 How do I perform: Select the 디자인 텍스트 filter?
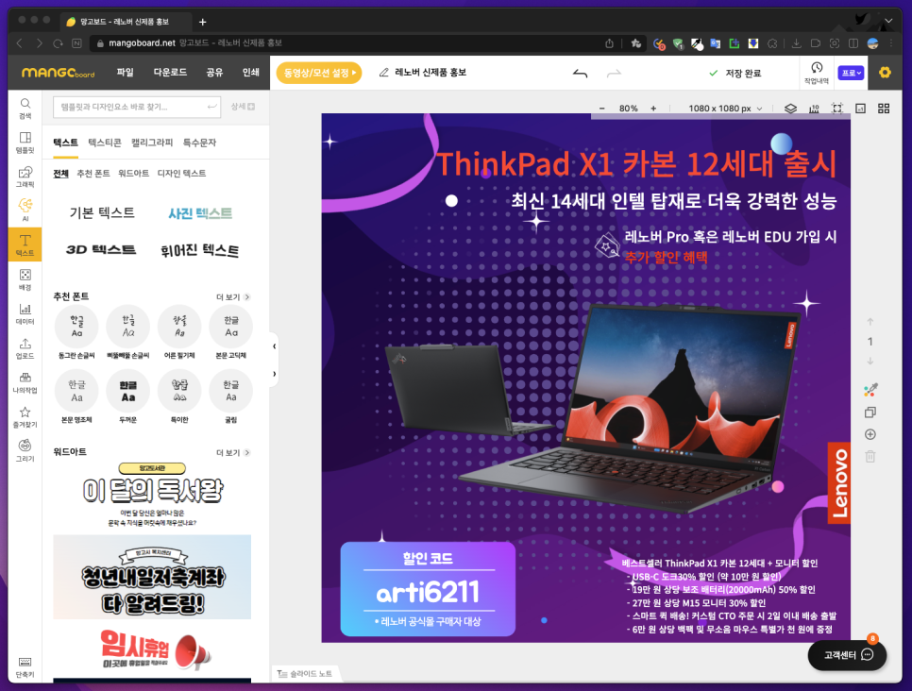[x=181, y=174]
